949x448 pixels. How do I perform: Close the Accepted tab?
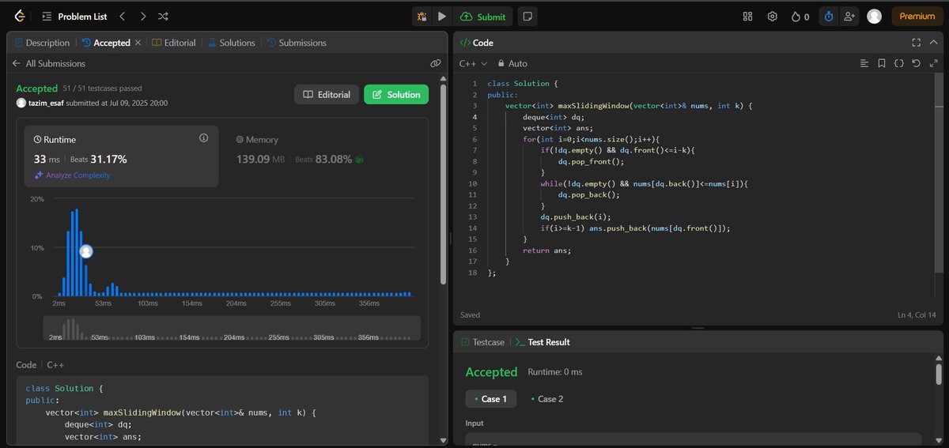pos(138,43)
